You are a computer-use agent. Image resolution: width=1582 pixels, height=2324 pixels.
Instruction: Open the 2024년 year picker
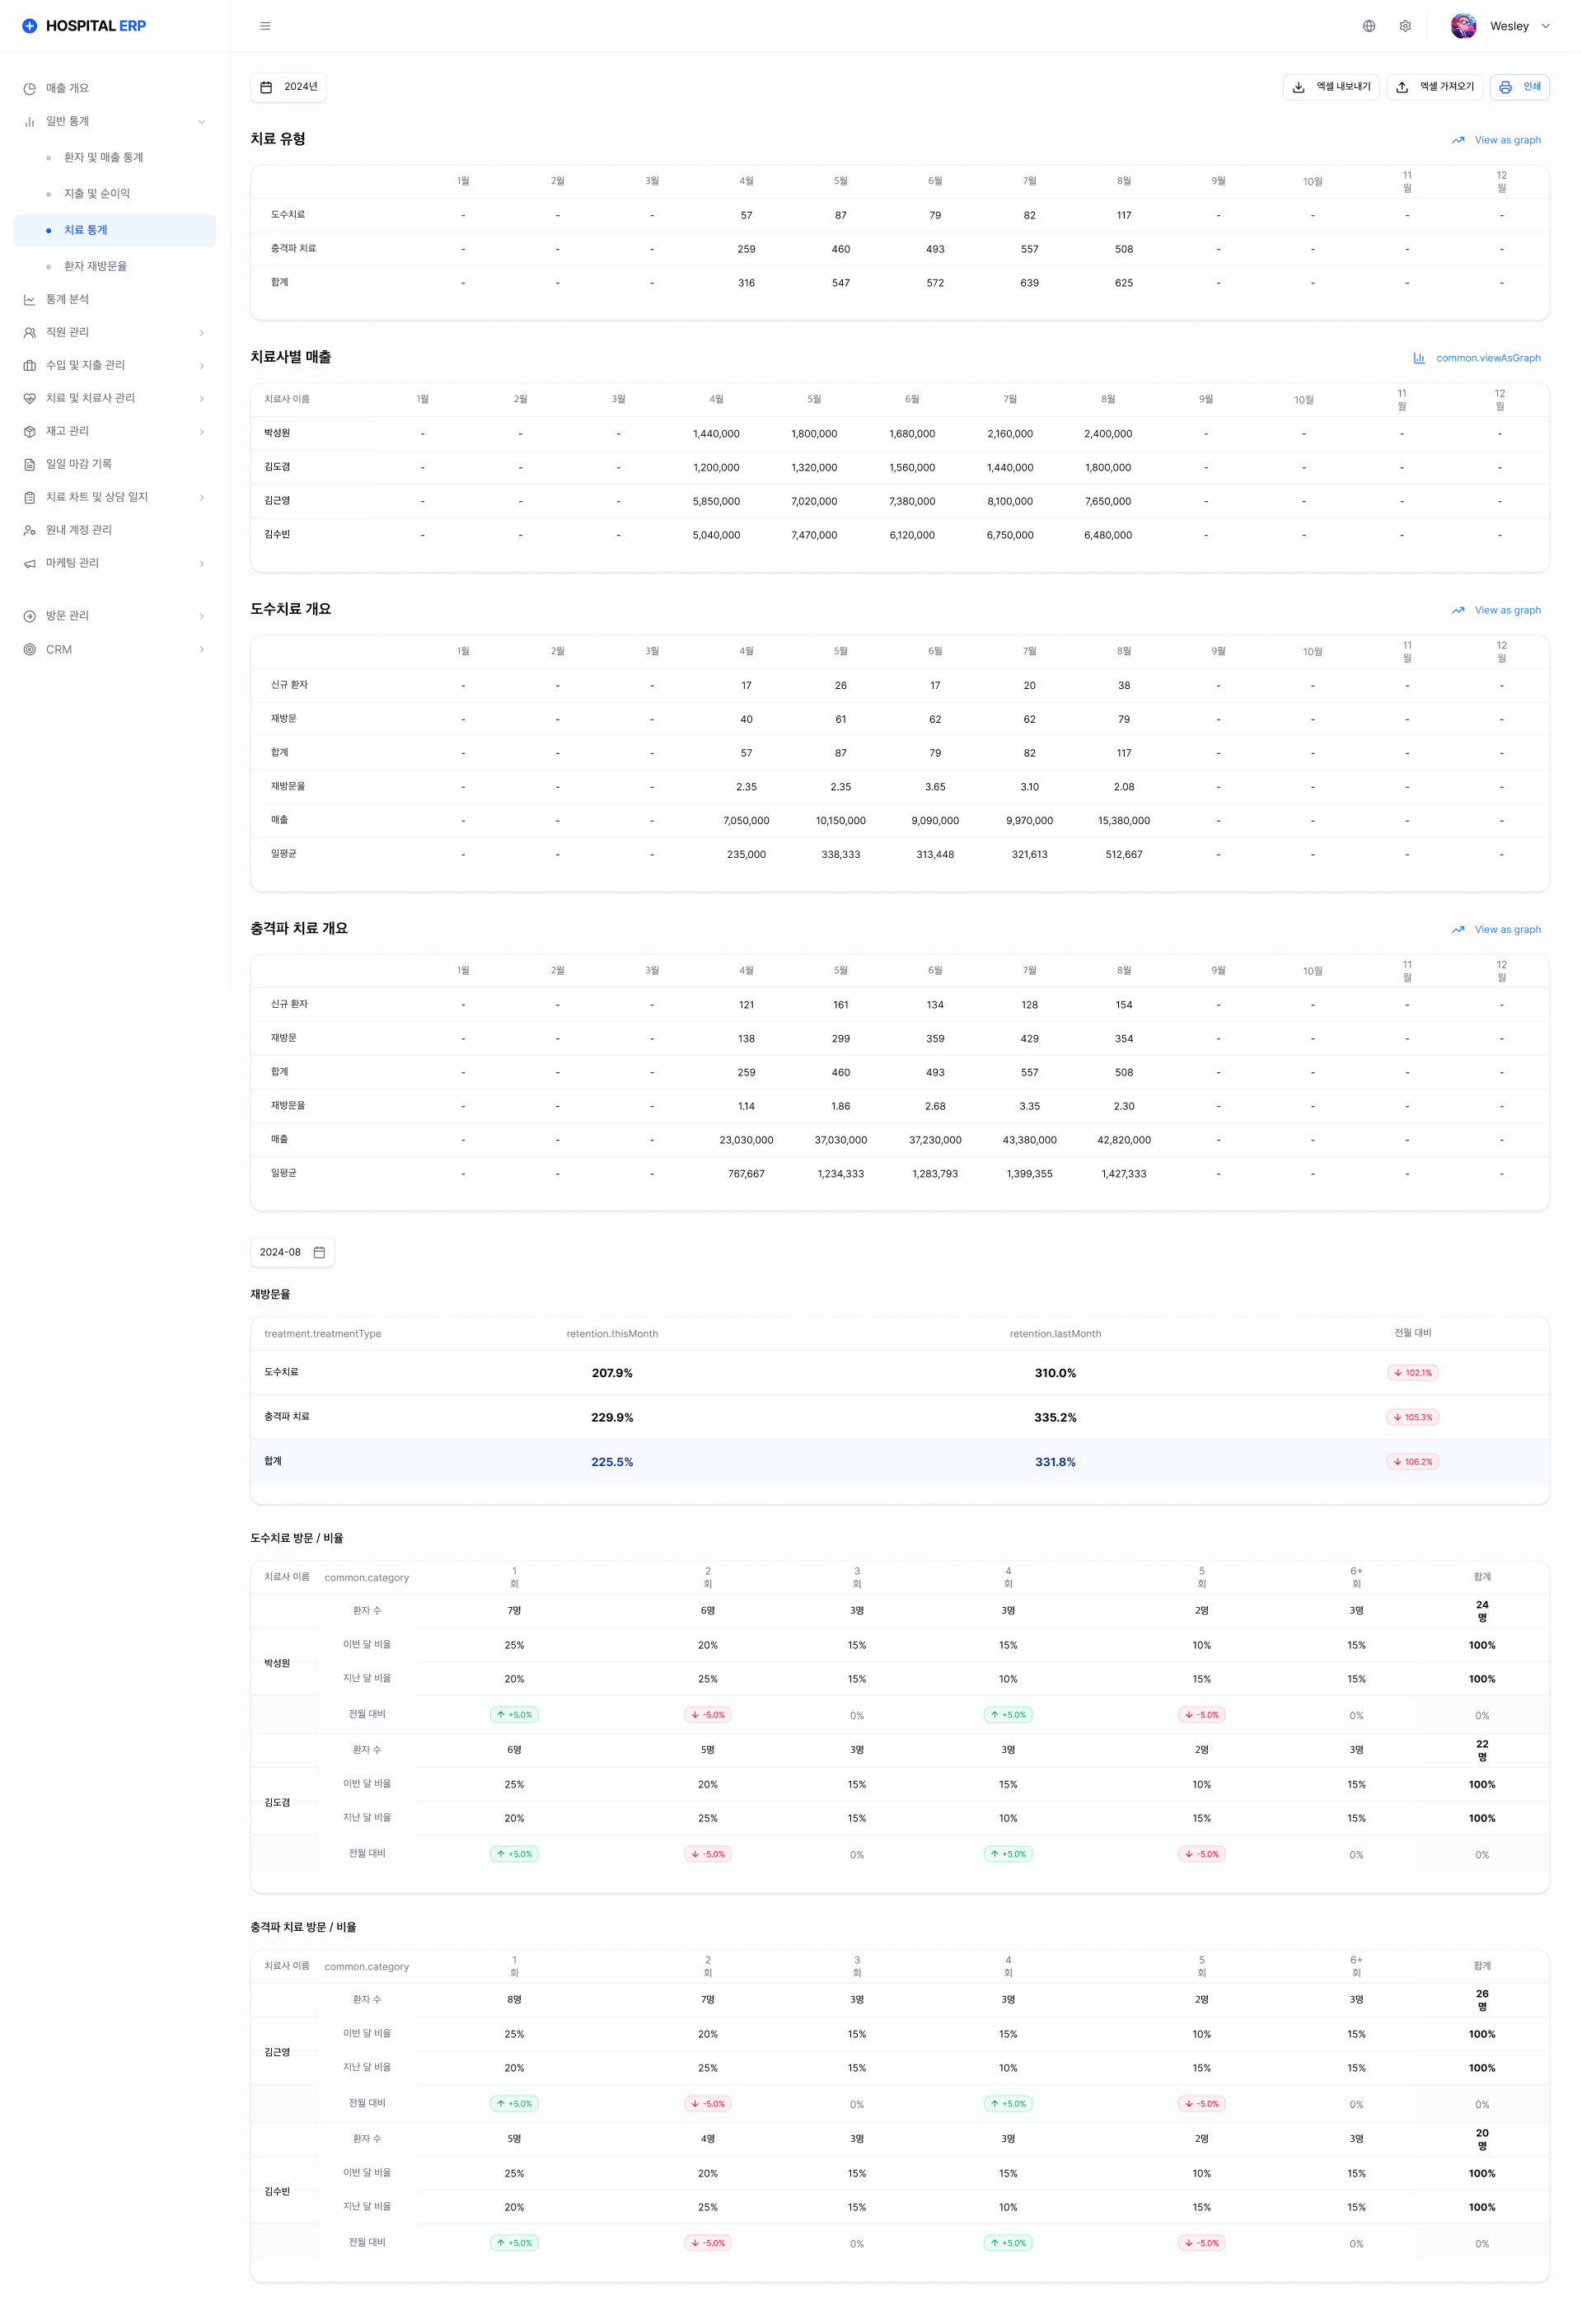pyautogui.click(x=288, y=87)
